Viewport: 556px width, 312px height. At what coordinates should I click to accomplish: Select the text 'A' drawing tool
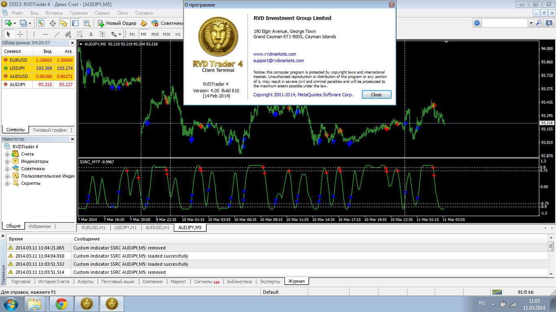tap(91, 34)
